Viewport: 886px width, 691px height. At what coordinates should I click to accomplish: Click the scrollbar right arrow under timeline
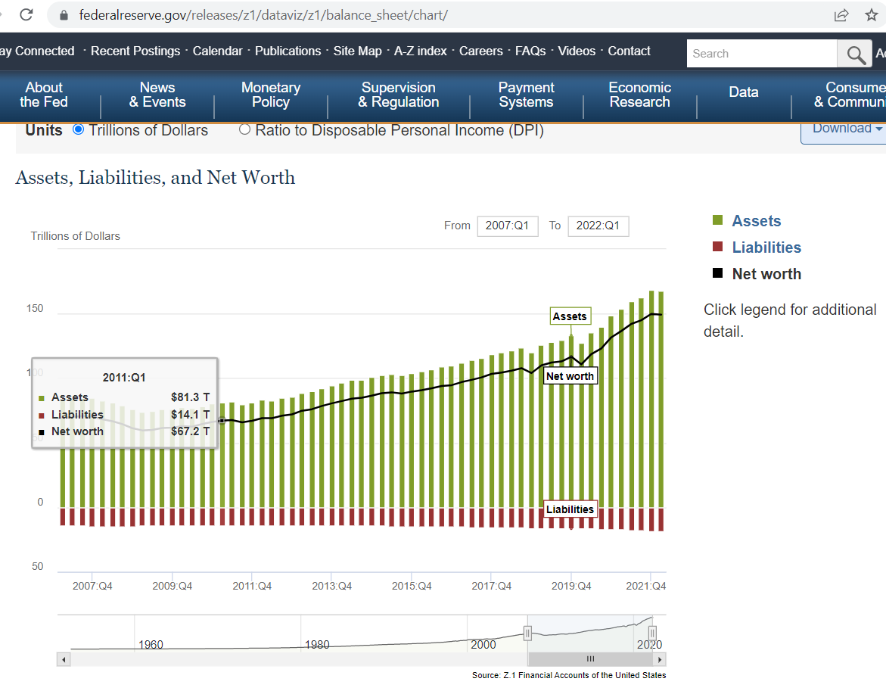[x=660, y=659]
